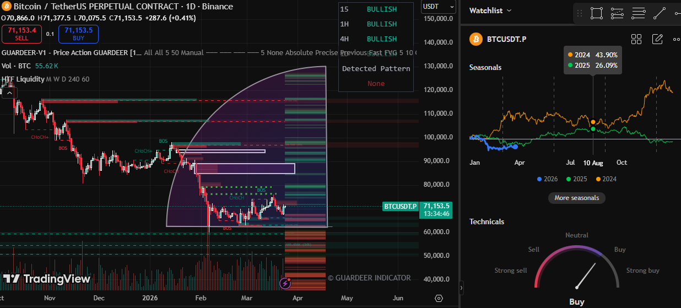681x308 pixels.
Task: Click the Bitcoin logo in chart title
Action: (6, 7)
